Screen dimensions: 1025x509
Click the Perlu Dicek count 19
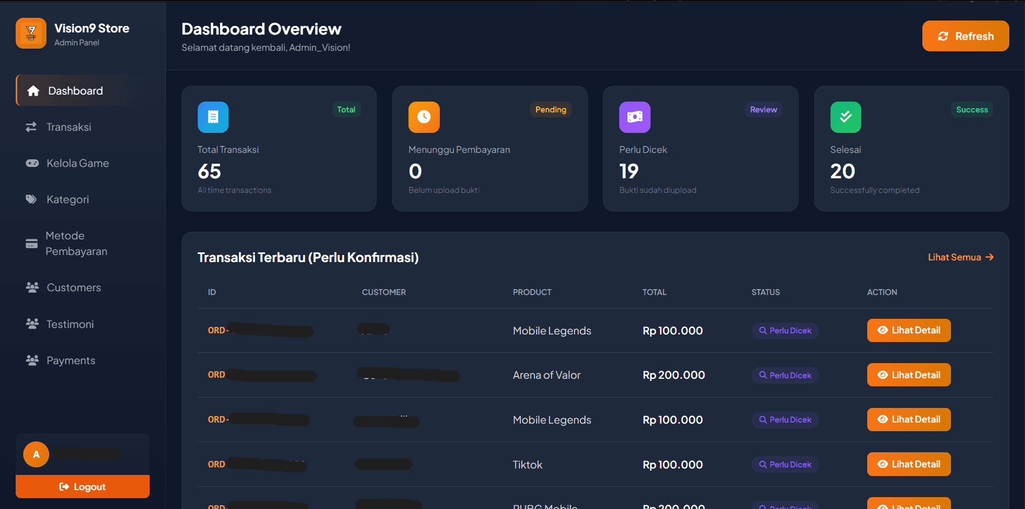(629, 171)
